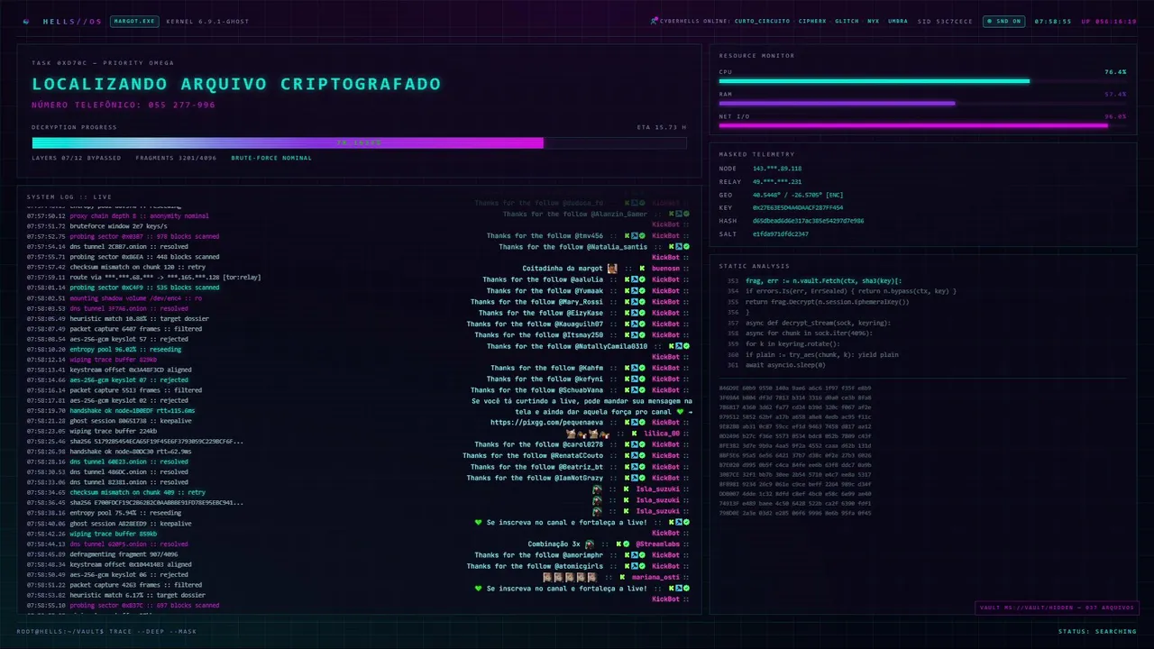Screen dimensions: 1154x649
Task: Click the 'STATUS: SEARCHING' indicator
Action: (1097, 631)
